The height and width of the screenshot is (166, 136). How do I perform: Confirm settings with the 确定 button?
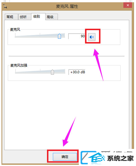(65, 157)
